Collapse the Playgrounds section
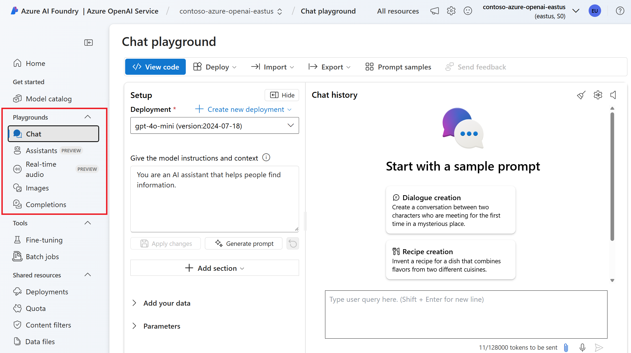Viewport: 631px width, 353px height. tap(87, 117)
